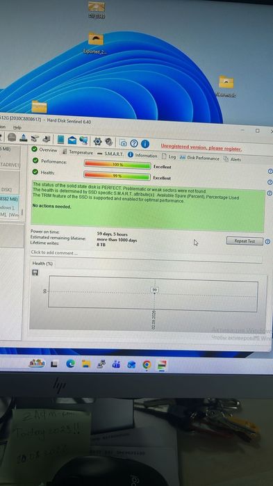Click the speaker toolbar icon

(108, 142)
